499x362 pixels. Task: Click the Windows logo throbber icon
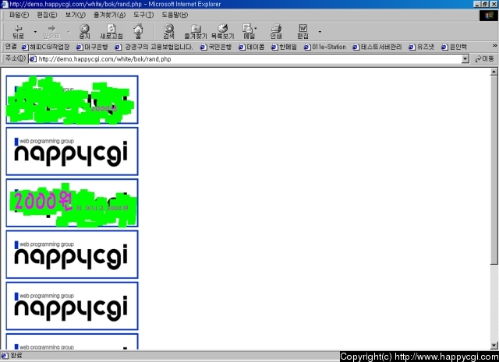tap(489, 16)
